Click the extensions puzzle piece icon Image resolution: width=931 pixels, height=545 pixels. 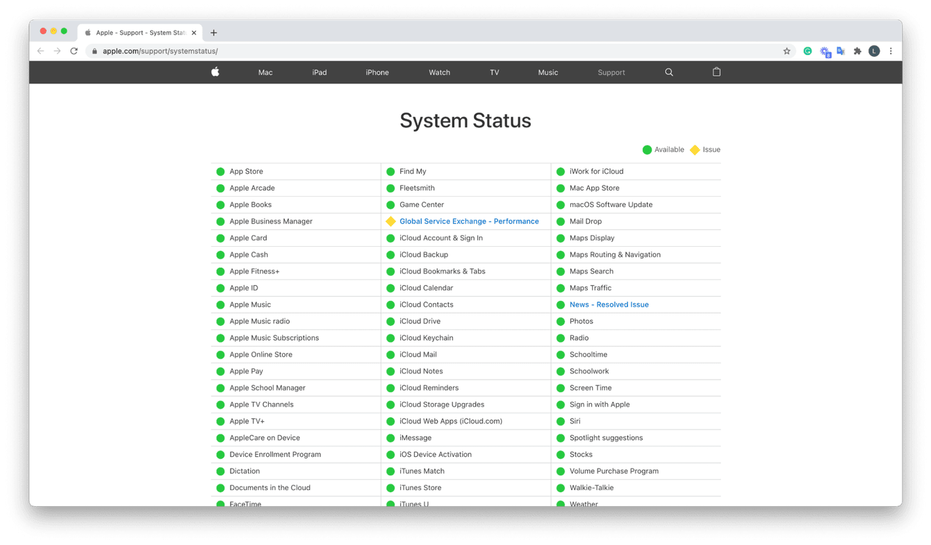coord(857,51)
